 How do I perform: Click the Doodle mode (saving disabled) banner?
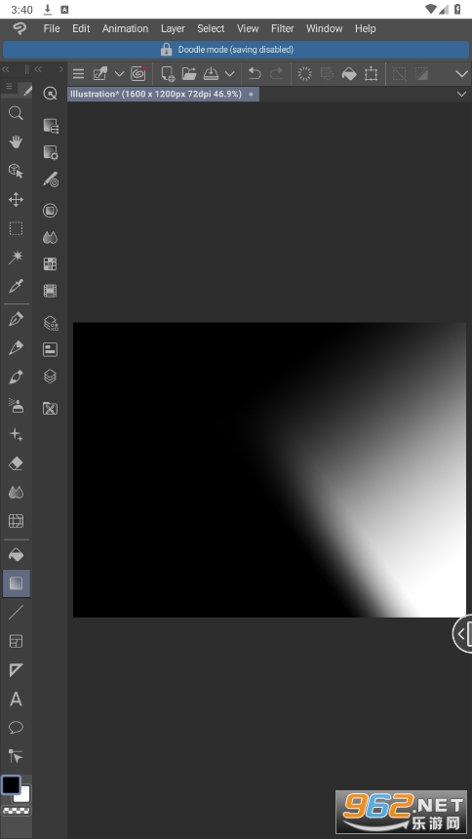tap(236, 49)
